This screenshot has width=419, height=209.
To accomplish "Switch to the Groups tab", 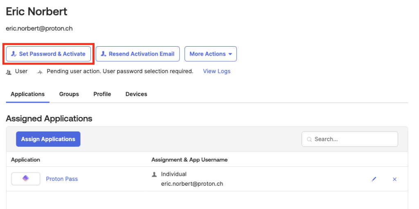I will click(x=69, y=94).
